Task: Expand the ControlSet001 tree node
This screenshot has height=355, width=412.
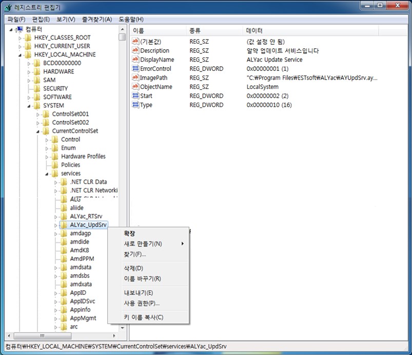Action: 38,114
